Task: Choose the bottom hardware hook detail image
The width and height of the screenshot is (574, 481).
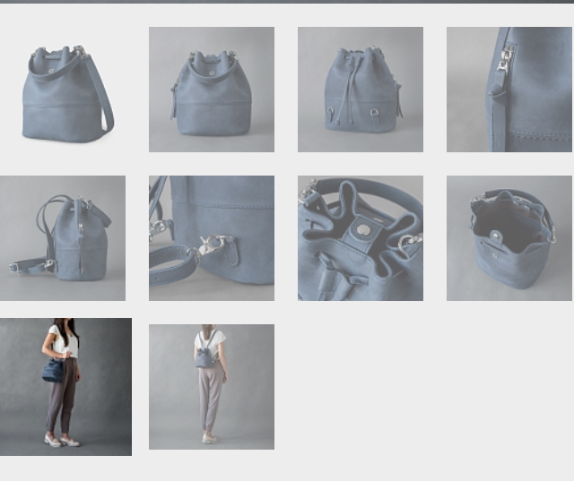Action: coord(212,238)
